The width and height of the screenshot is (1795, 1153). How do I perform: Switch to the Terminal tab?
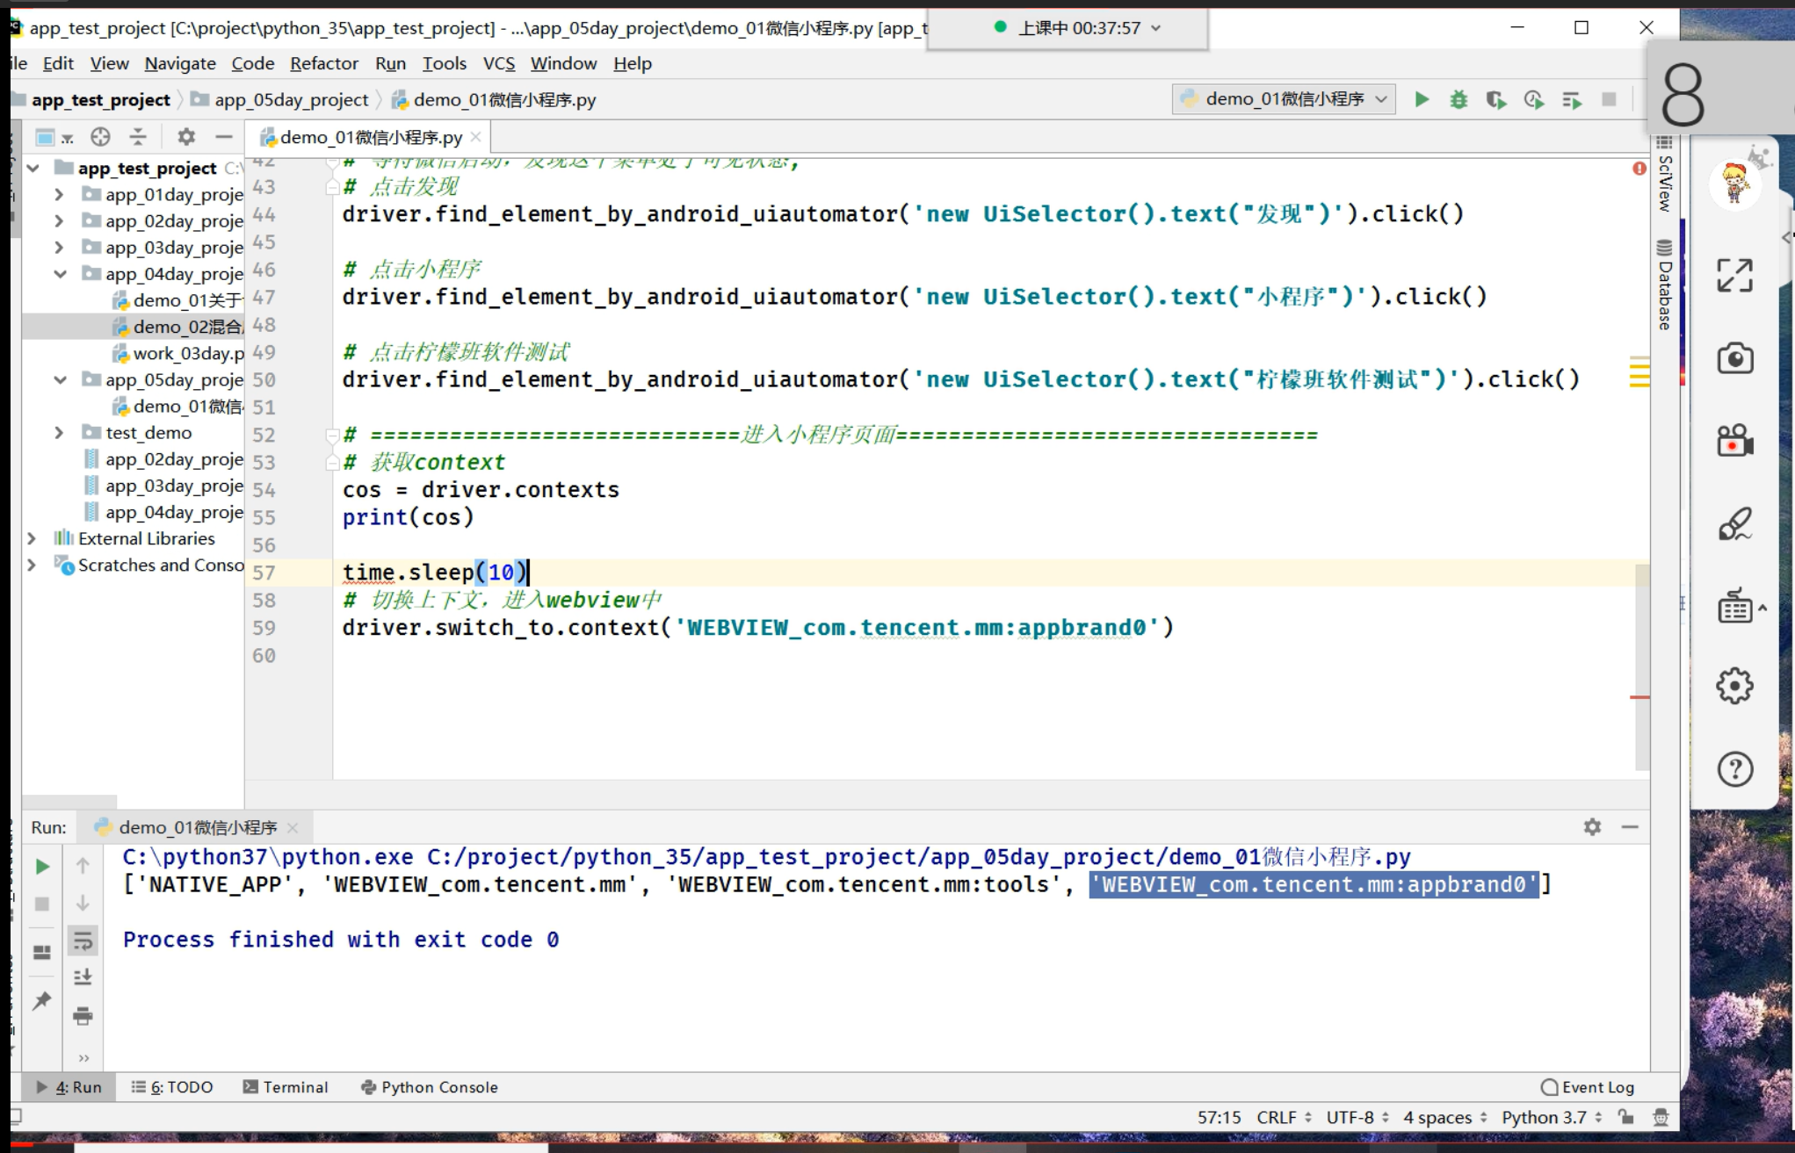pyautogui.click(x=286, y=1087)
